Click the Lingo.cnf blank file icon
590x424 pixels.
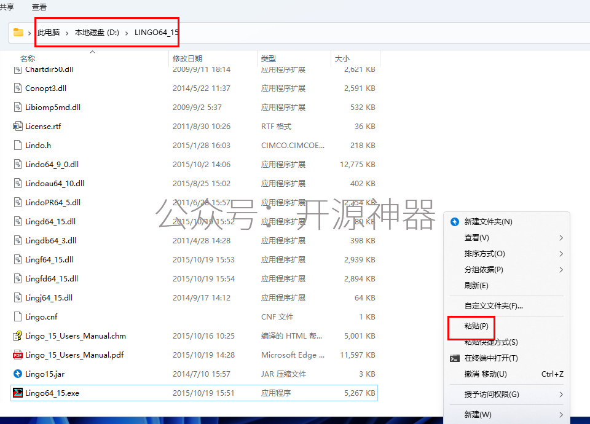click(x=18, y=317)
